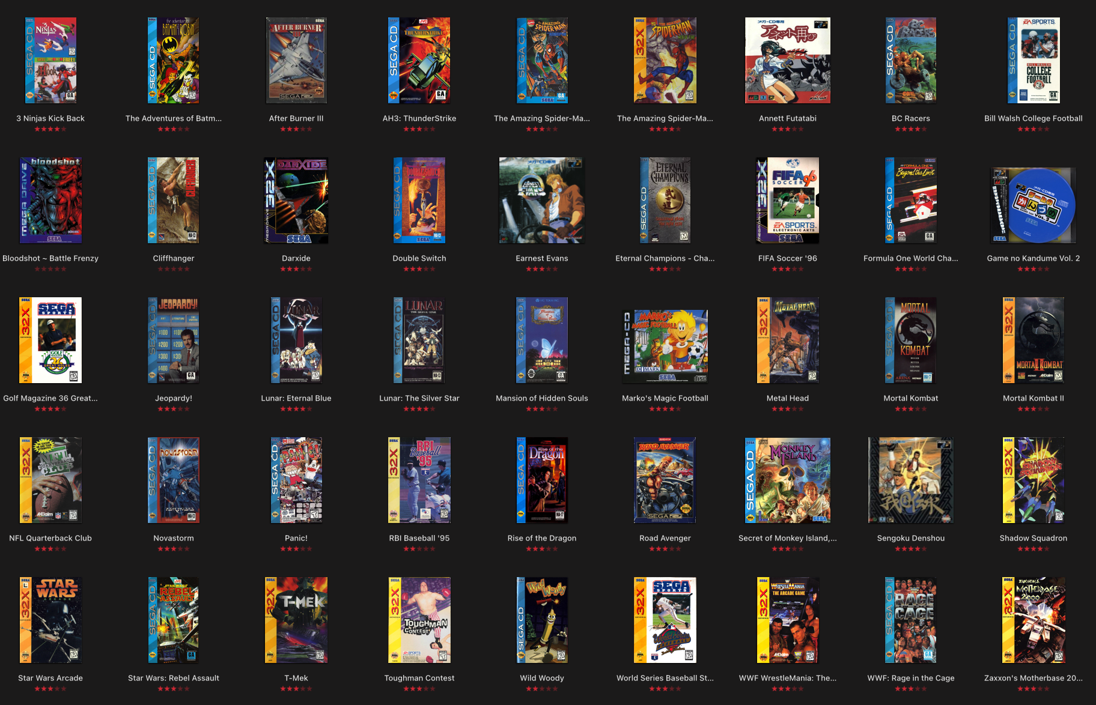This screenshot has height=705, width=1096.
Task: Click Star Wars: Rebel Assault cover art
Action: tap(174, 620)
